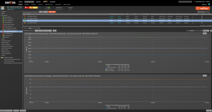
Task: Switch to the Networks sub-tab
Action: coord(26,5)
